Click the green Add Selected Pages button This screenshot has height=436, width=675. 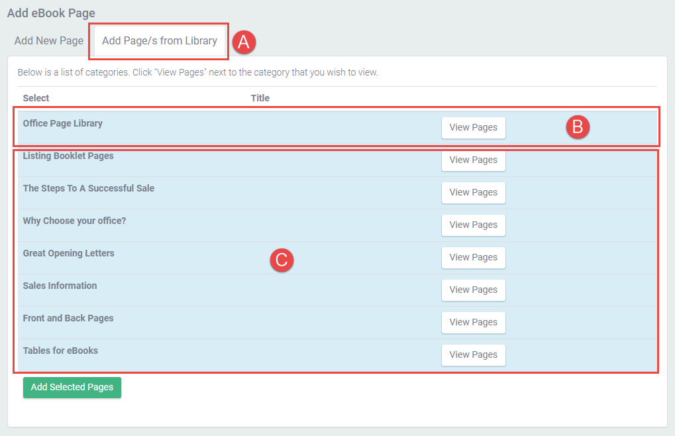tap(72, 388)
